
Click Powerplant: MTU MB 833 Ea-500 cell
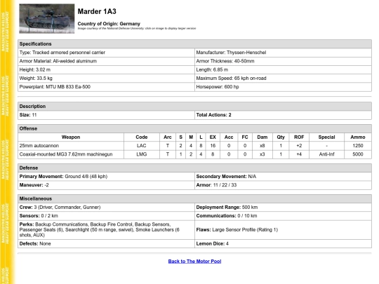click(106, 87)
